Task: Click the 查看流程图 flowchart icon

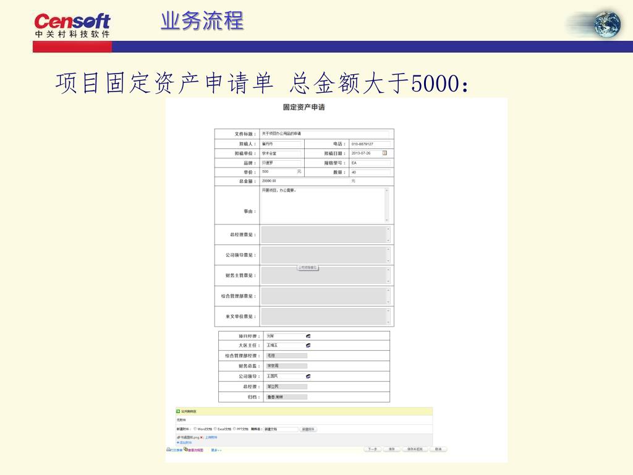Action: coord(185,449)
